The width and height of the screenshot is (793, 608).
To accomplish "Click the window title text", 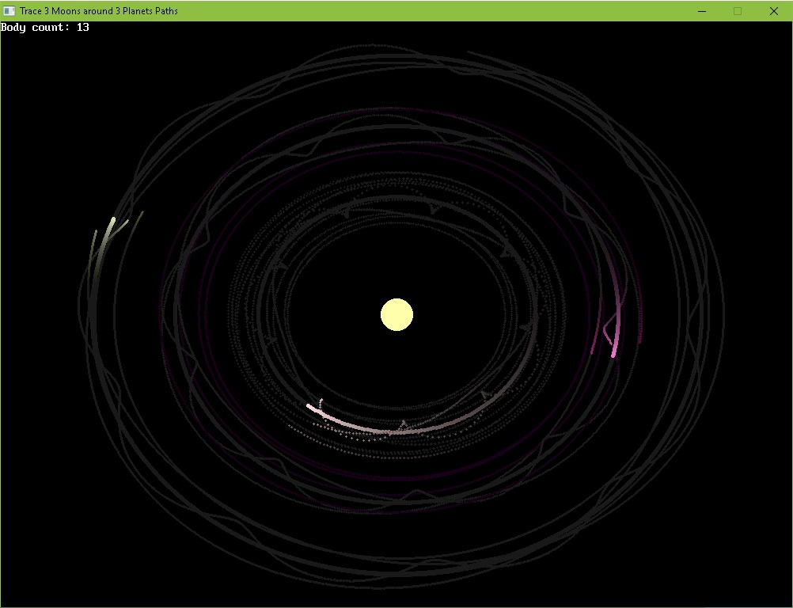I will coord(99,10).
